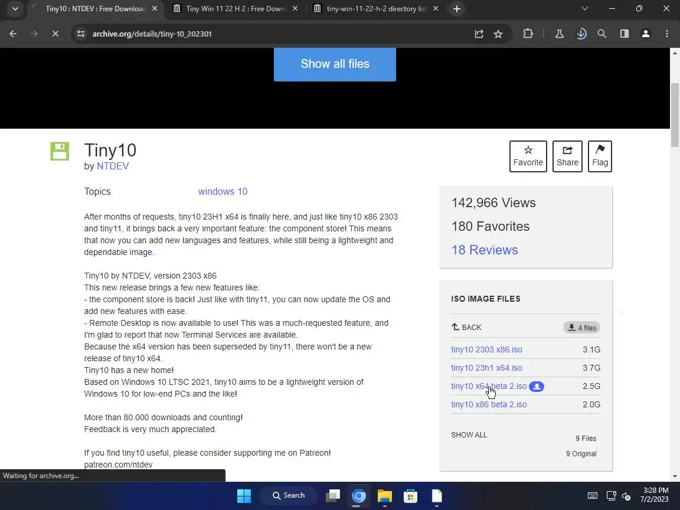Toggle the browser side panel

(624, 34)
